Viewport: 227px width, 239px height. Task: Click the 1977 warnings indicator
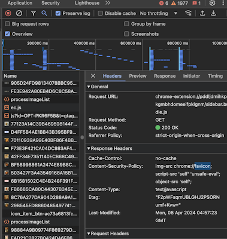pyautogui.click(x=180, y=3)
